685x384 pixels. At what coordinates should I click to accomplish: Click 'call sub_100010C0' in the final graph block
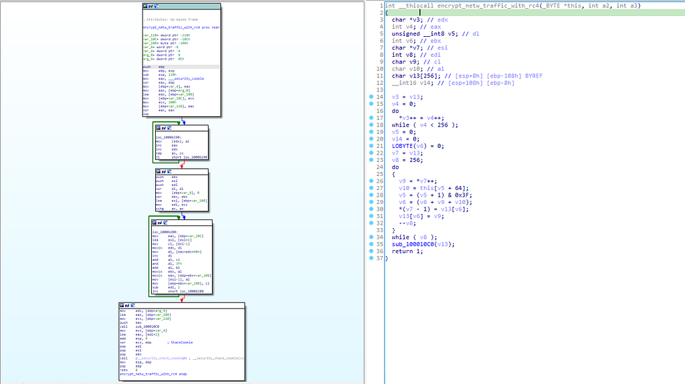139,326
